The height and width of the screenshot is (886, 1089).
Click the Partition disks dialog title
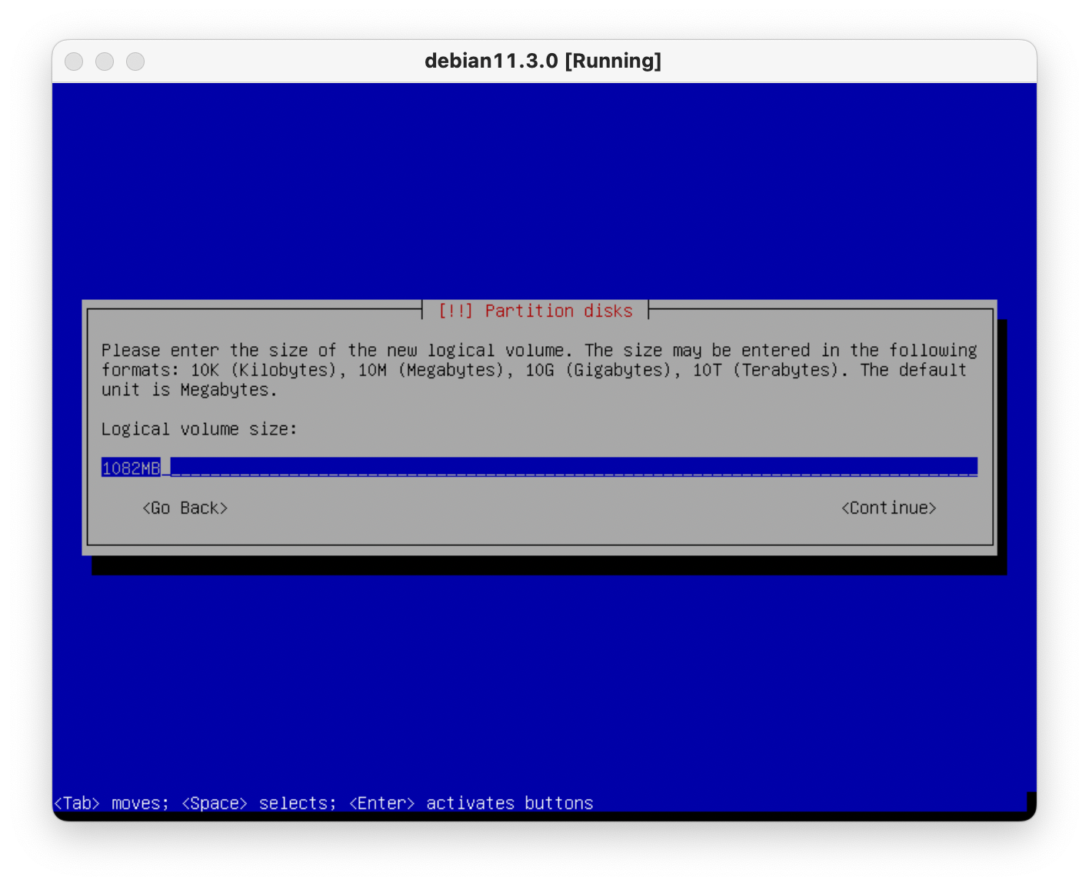[x=558, y=311]
